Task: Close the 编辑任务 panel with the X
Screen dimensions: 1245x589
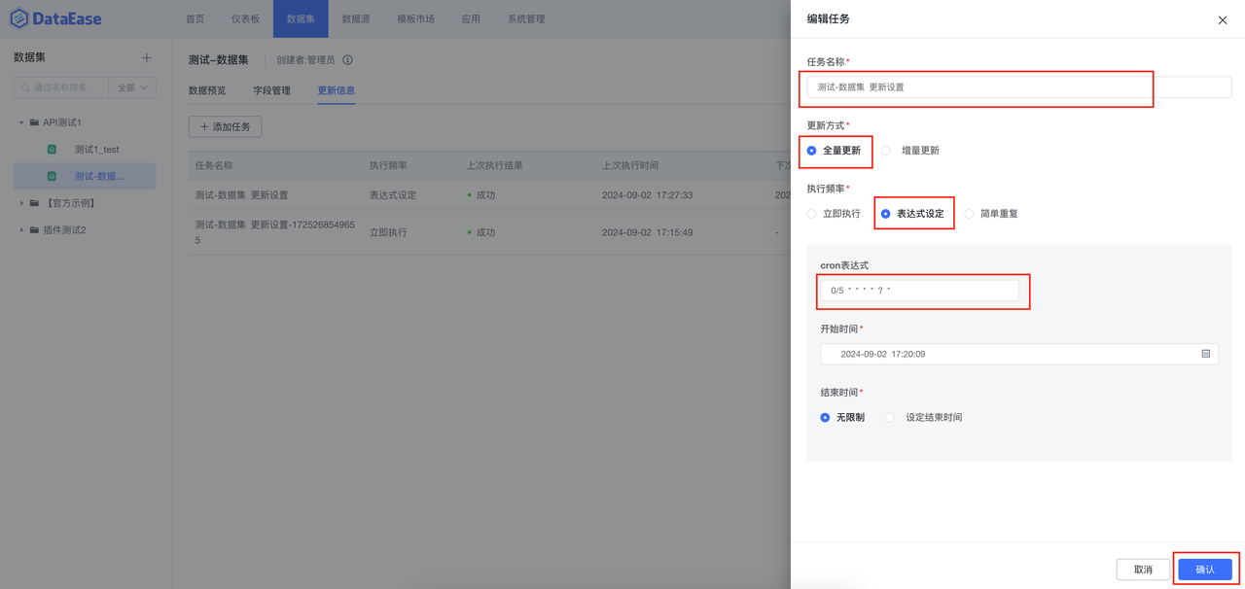Action: (1222, 19)
